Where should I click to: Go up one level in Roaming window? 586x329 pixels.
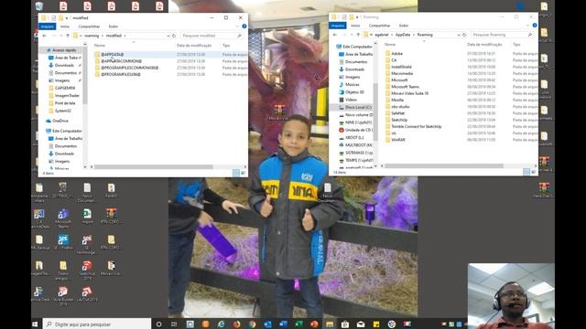[x=358, y=35]
